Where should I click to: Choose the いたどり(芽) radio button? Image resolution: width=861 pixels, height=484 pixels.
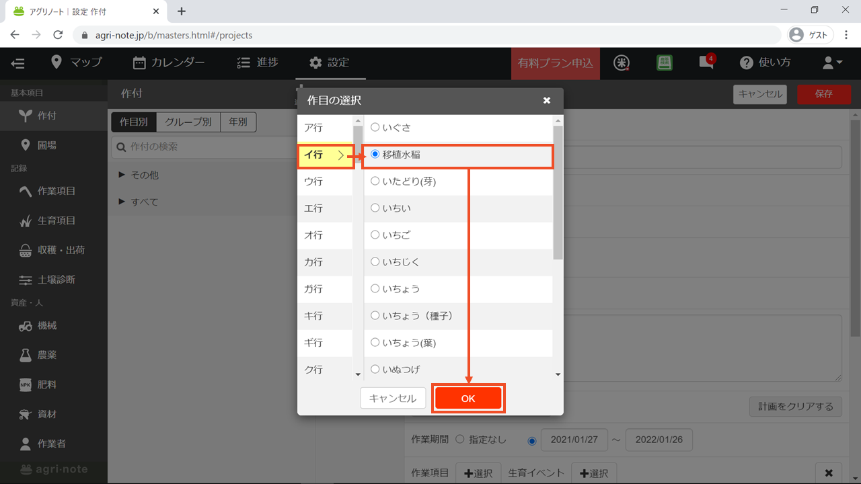point(375,181)
